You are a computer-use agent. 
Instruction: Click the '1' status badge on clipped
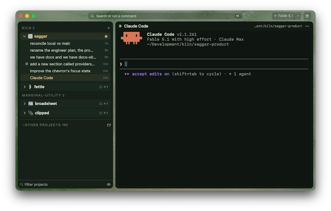pos(106,113)
